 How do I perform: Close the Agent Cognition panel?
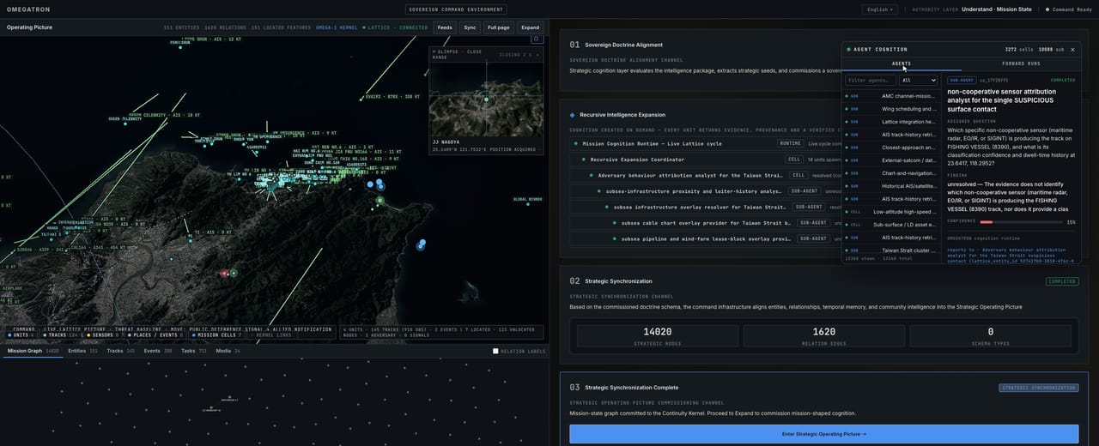pyautogui.click(x=1072, y=50)
